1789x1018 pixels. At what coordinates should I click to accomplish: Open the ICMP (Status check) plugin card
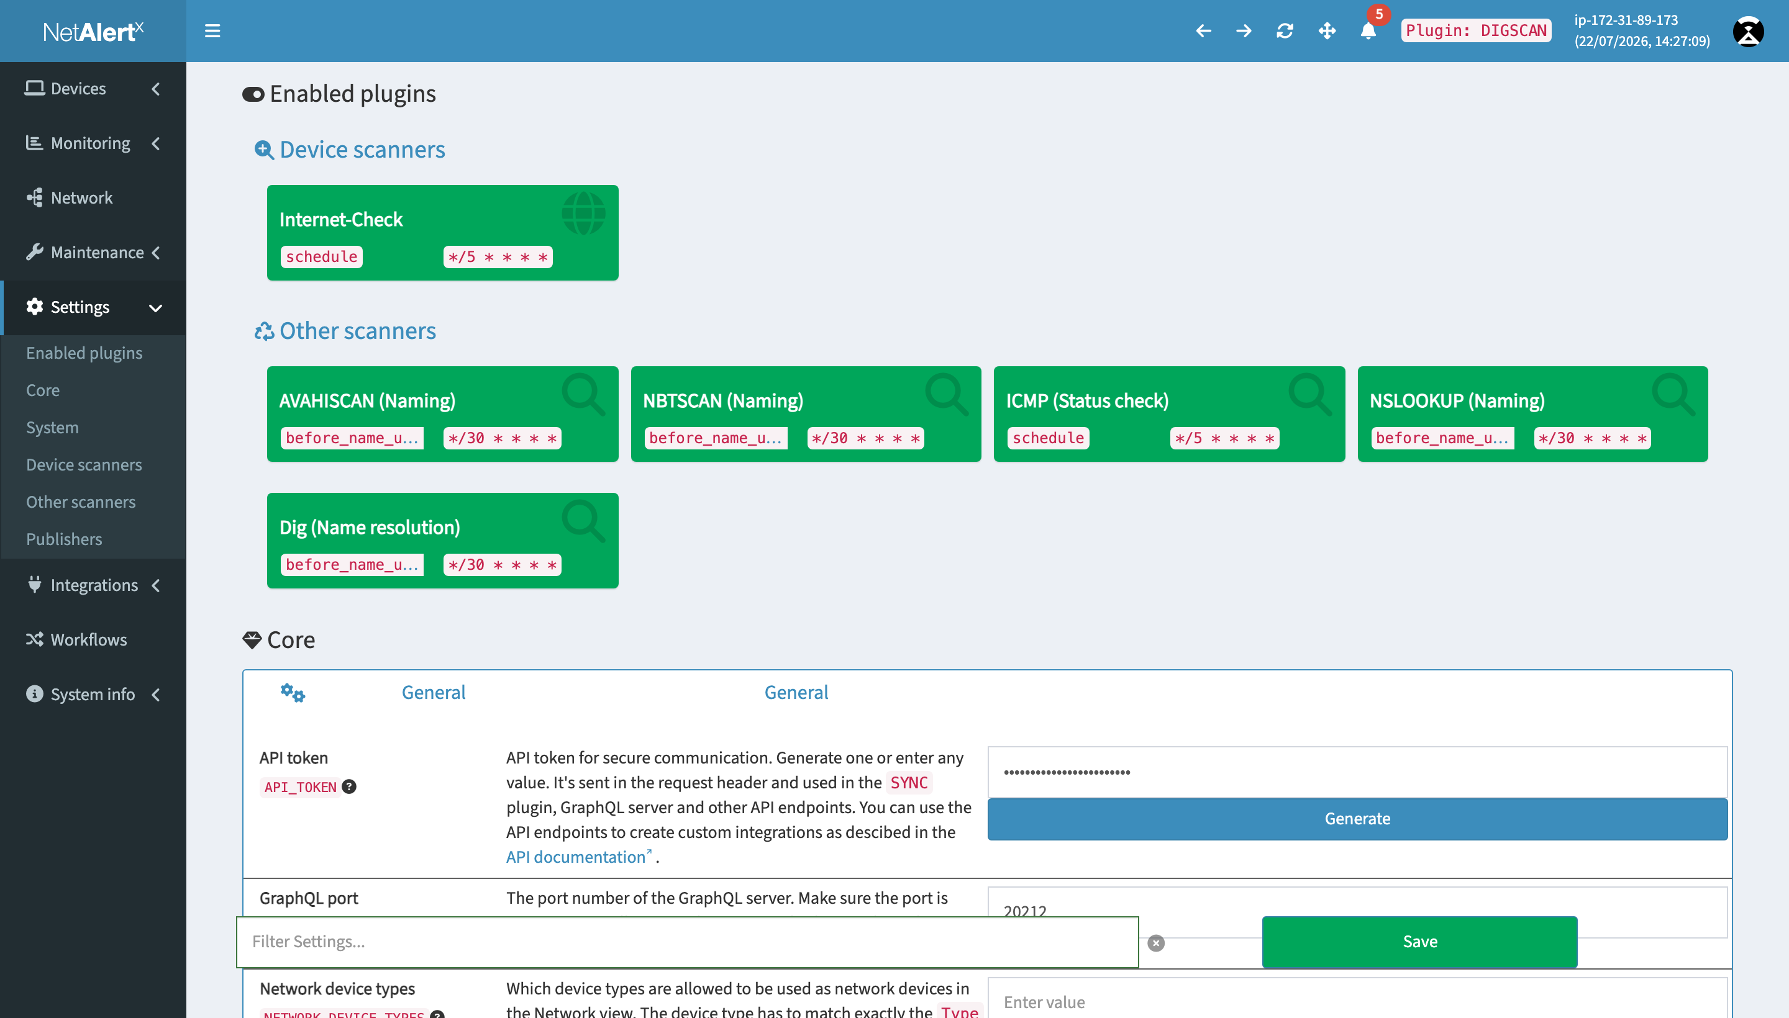click(1169, 414)
